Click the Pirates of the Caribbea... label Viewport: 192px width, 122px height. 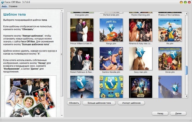click(x=170, y=15)
